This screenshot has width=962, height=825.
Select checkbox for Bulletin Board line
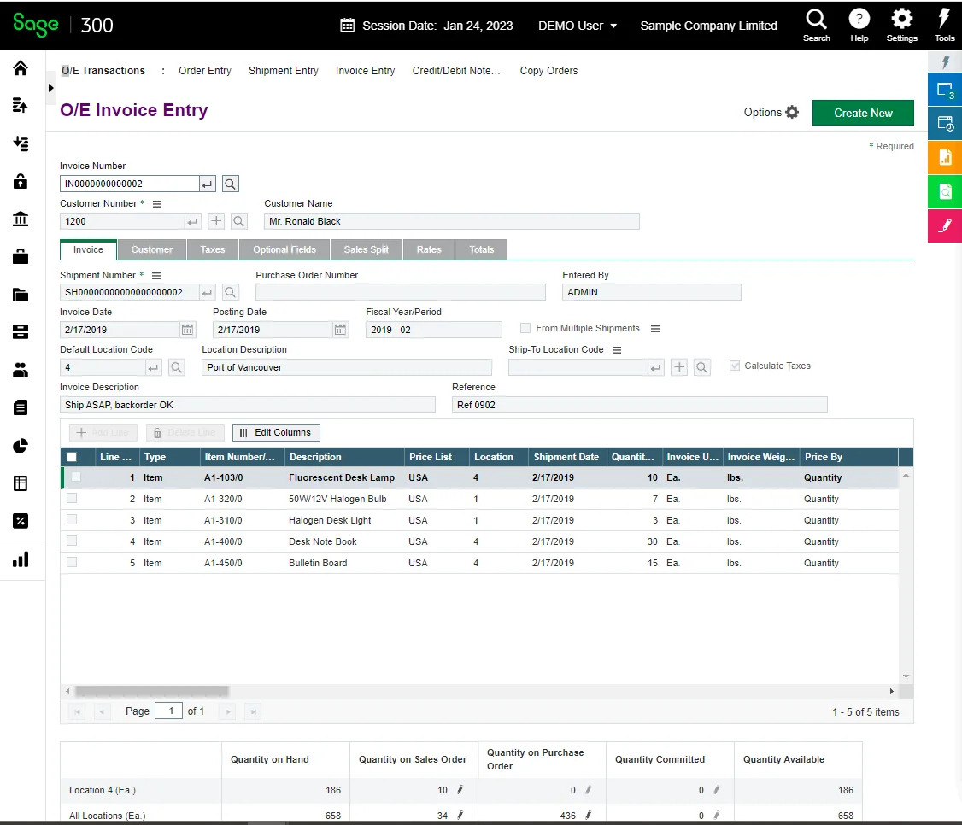(72, 562)
